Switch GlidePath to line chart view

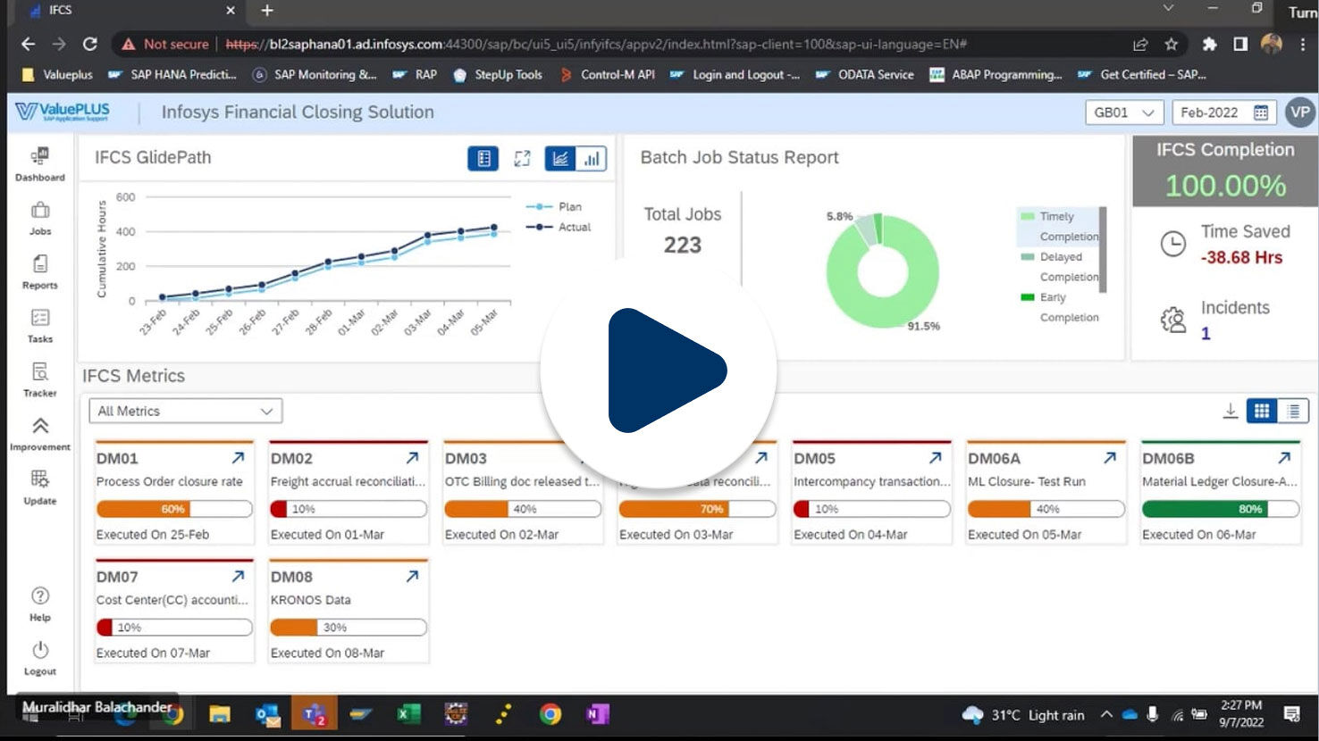[560, 159]
